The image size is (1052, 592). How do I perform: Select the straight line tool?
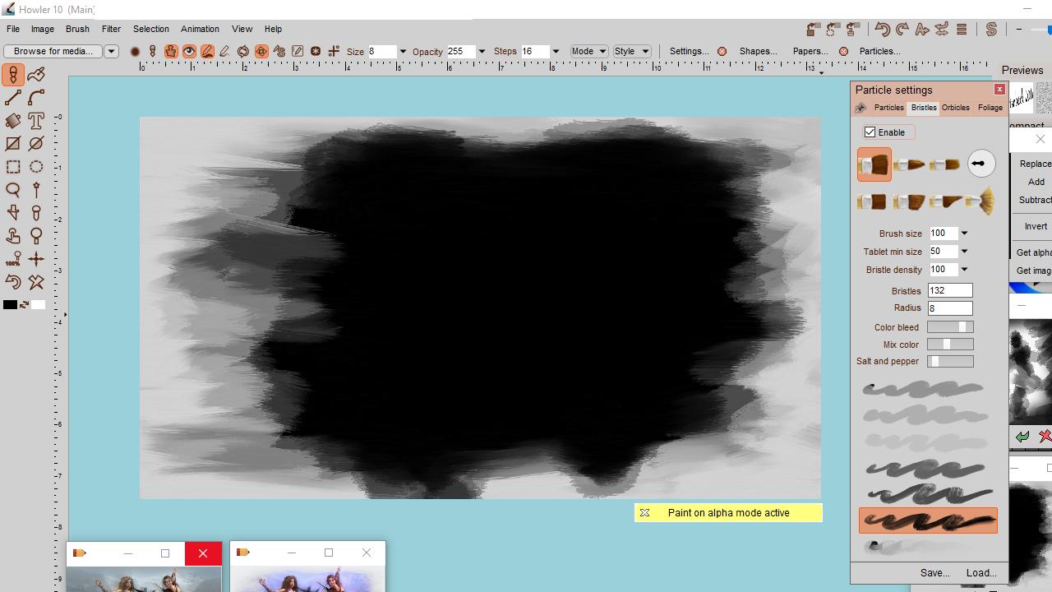pos(13,98)
